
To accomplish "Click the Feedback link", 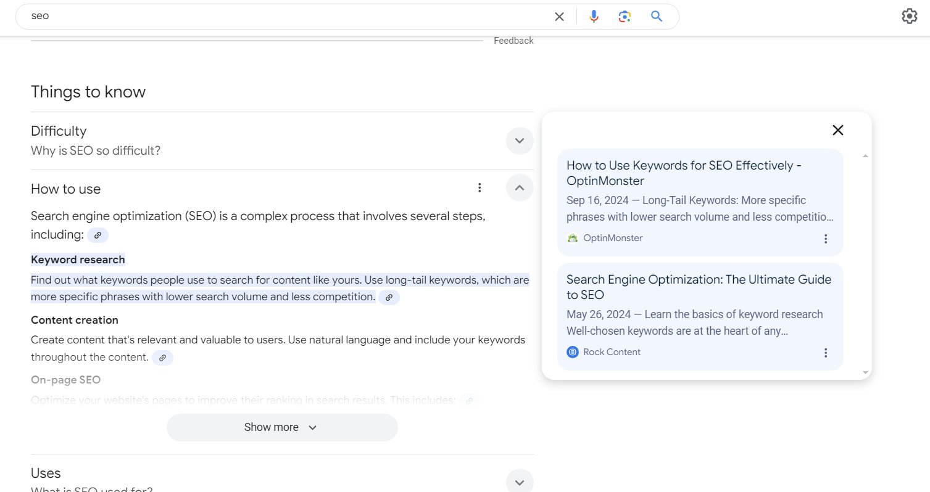I will coord(513,41).
